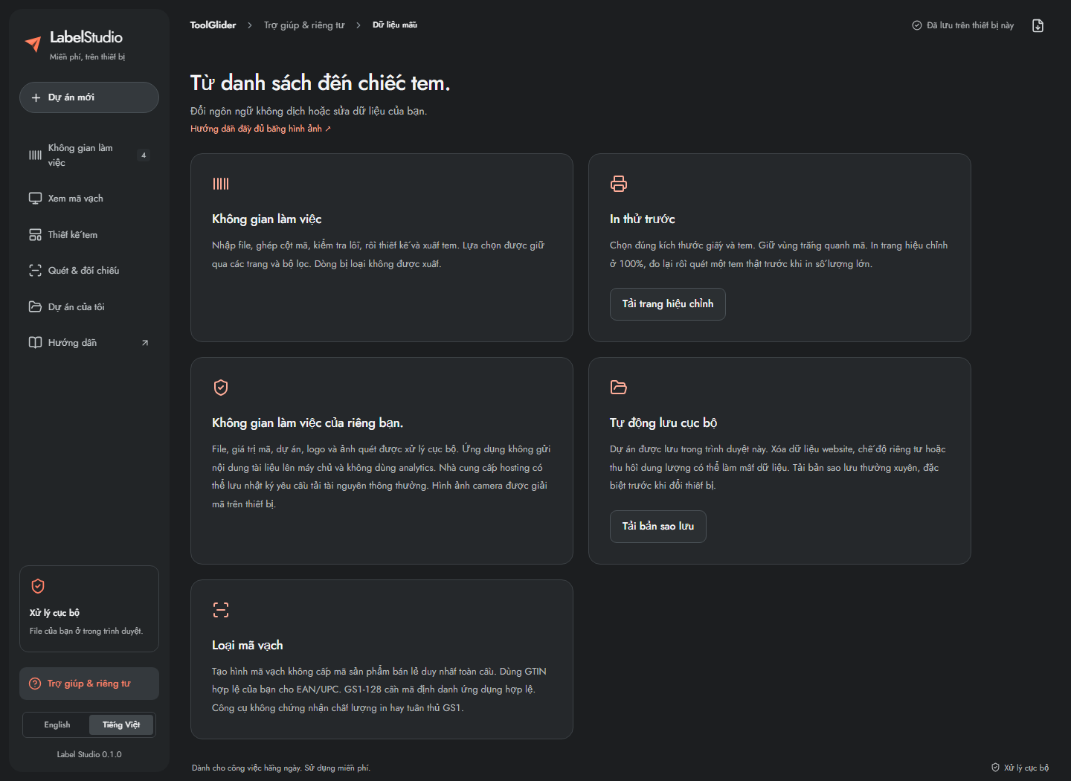Click the check circle icon beside Đã lưu status
This screenshot has height=781, width=1071.
[x=917, y=25]
